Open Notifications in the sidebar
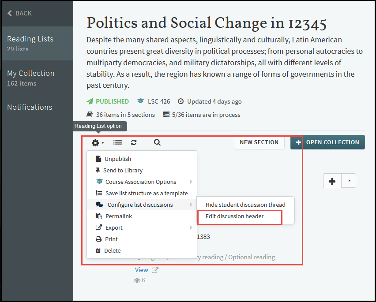The width and height of the screenshot is (376, 302). [x=30, y=107]
